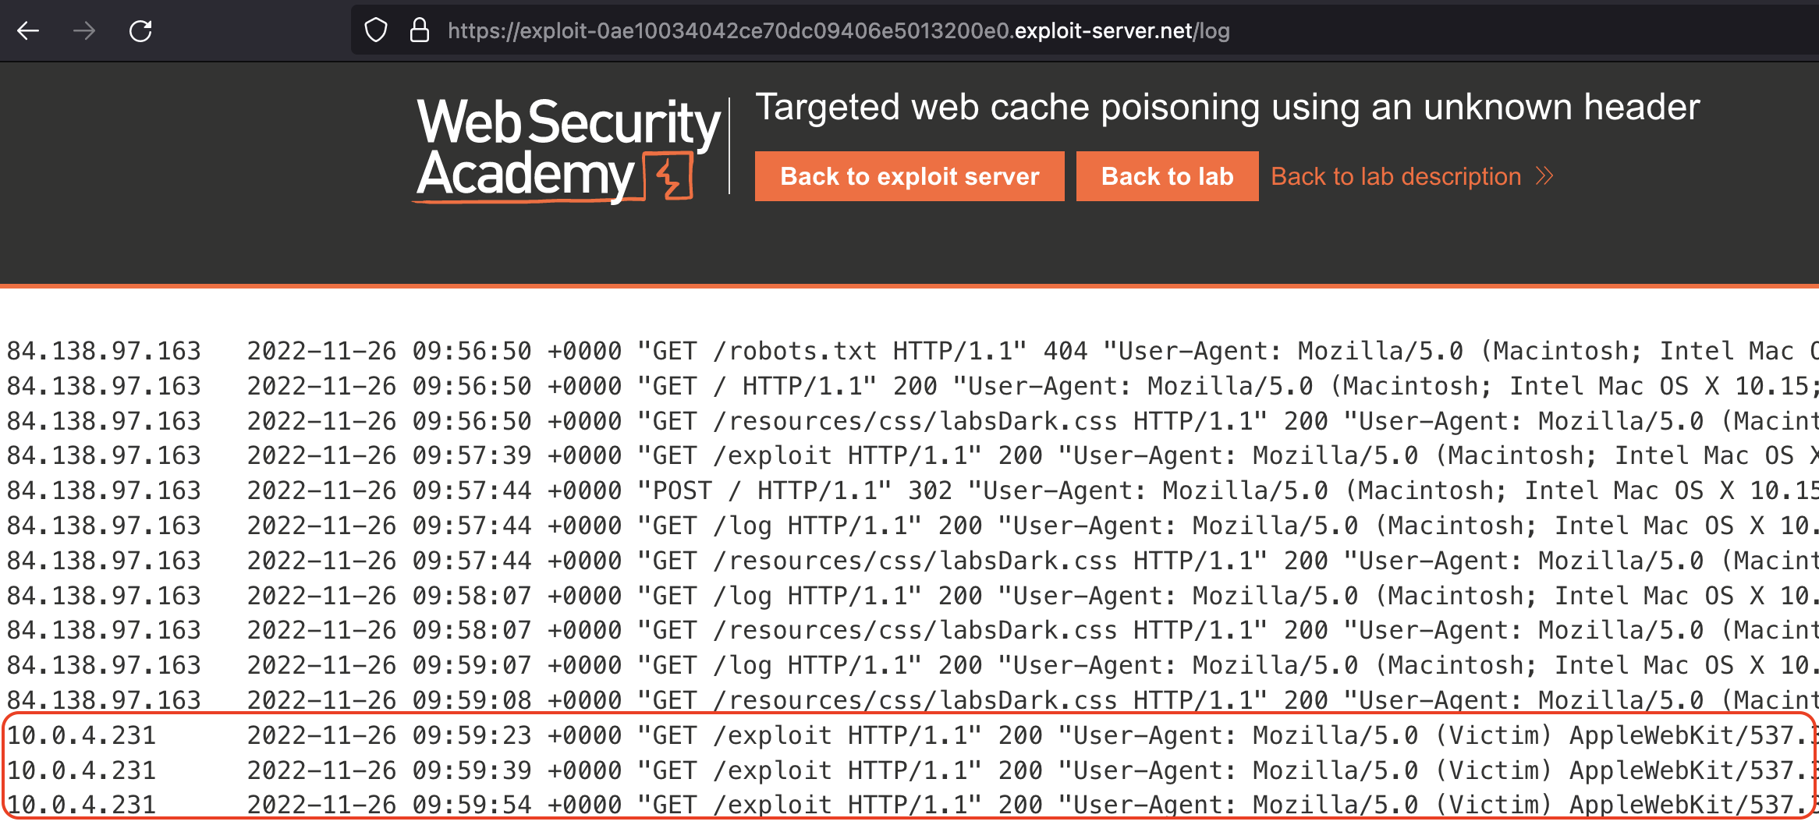This screenshot has height=825, width=1819.
Task: Click the lightning bolt in the Academy logo
Action: 670,176
